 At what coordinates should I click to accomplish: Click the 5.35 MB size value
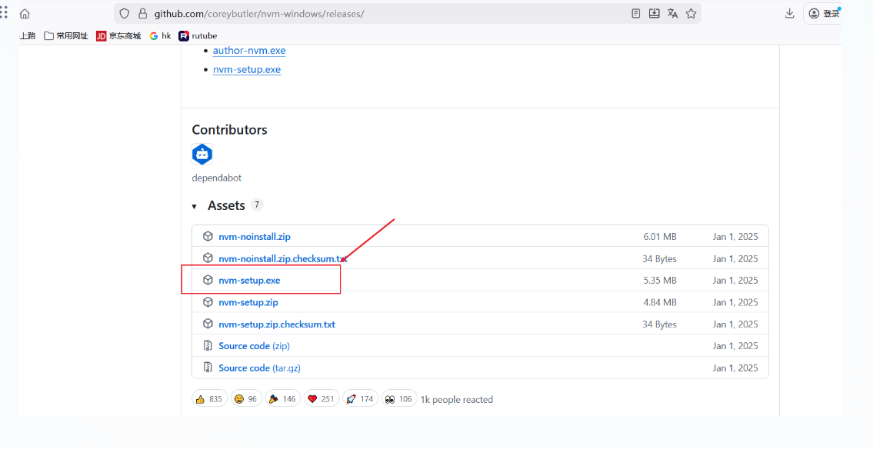tap(660, 281)
